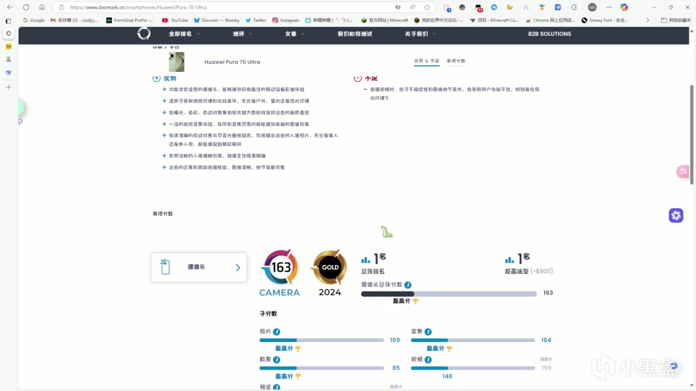
Task: Click the first pinned sidebar tab icon
Action: pos(8,34)
